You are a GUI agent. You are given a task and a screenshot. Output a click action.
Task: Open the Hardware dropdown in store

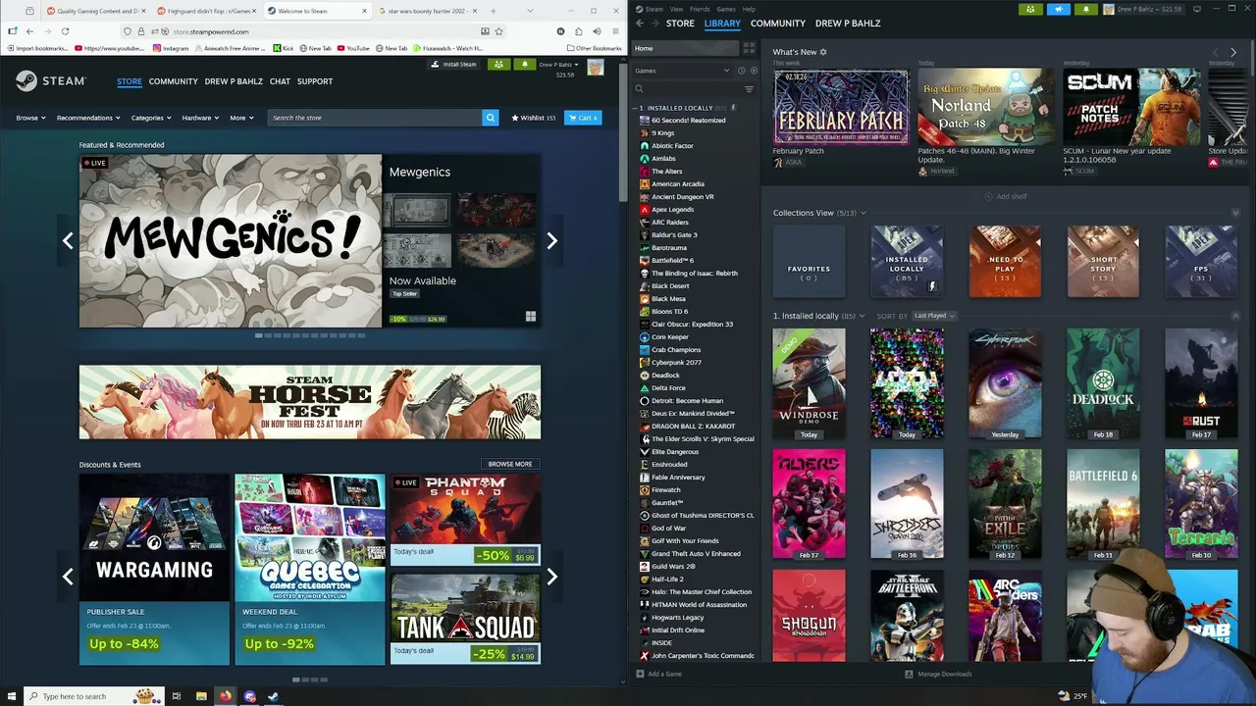click(200, 118)
